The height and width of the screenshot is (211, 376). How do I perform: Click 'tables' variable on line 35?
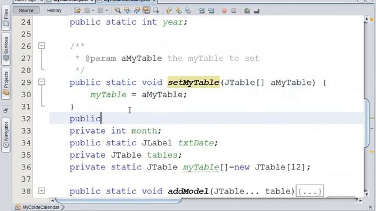(x=162, y=155)
